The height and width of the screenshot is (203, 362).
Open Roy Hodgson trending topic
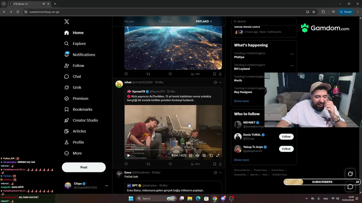pyautogui.click(x=243, y=92)
